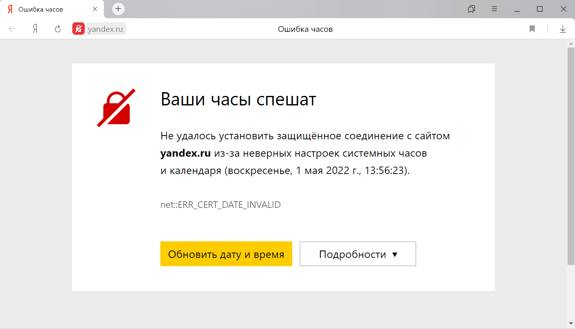Click the bold yandex.ru text in the message
The image size is (575, 329).
(186, 153)
